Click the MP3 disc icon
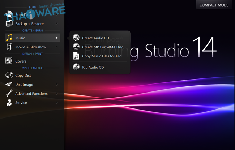 pos(76,47)
